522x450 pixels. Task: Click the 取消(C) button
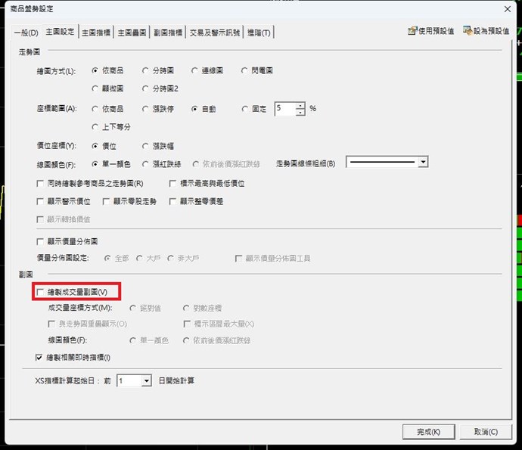pos(486,432)
